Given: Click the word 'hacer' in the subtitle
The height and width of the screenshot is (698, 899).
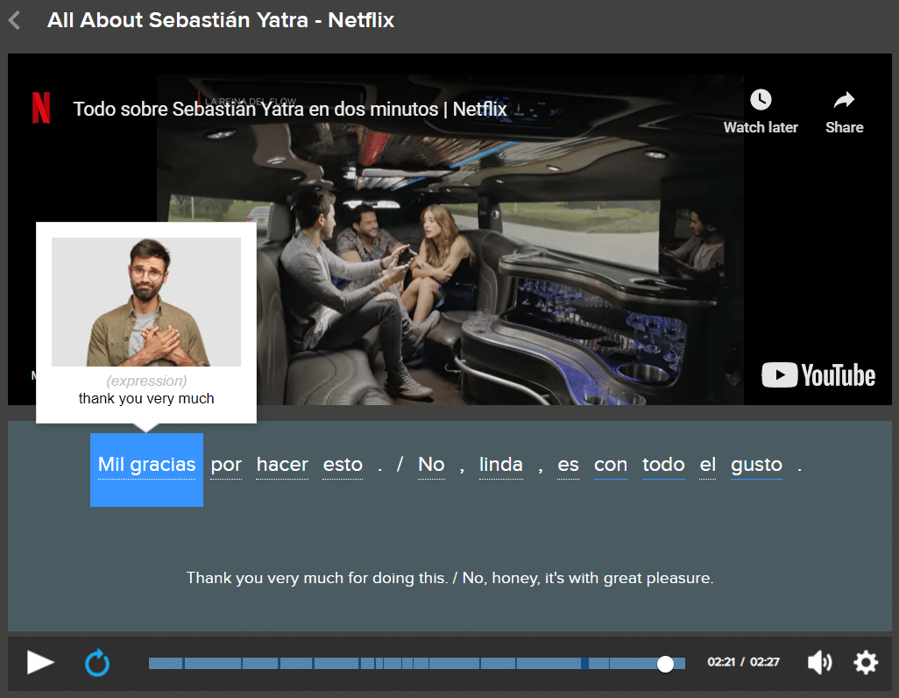Looking at the screenshot, I should tap(282, 465).
